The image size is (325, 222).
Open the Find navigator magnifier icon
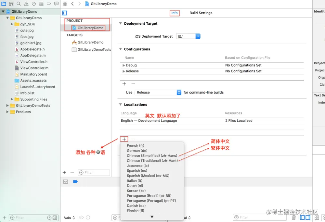click(x=19, y=4)
